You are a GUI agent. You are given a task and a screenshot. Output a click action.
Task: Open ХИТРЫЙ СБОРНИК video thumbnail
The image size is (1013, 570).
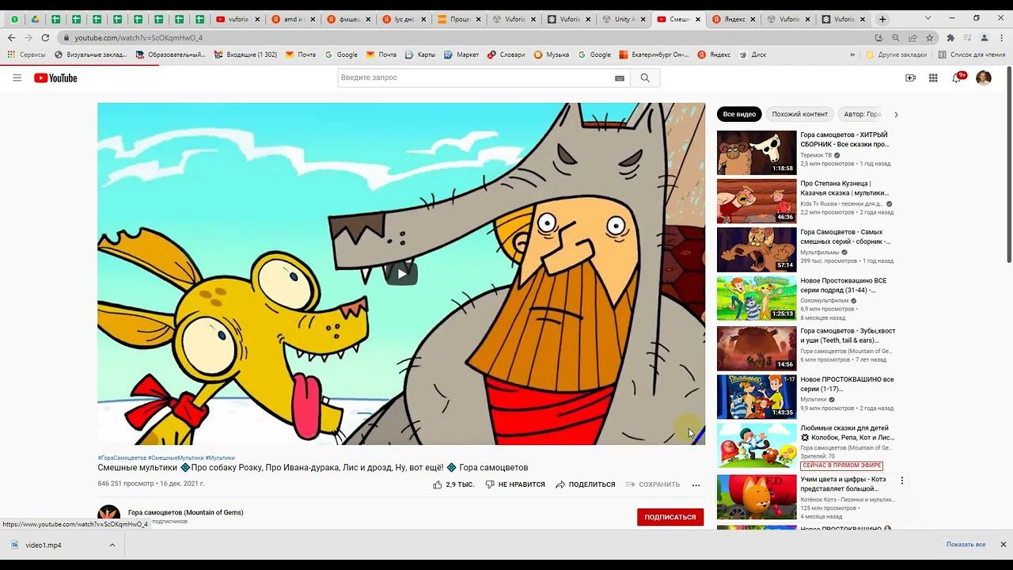[x=757, y=153]
